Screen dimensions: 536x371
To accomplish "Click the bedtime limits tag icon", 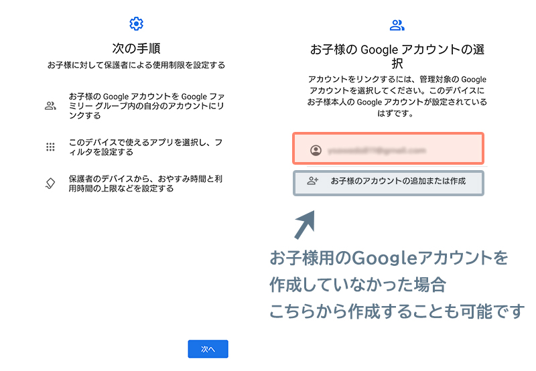I will click(x=50, y=183).
